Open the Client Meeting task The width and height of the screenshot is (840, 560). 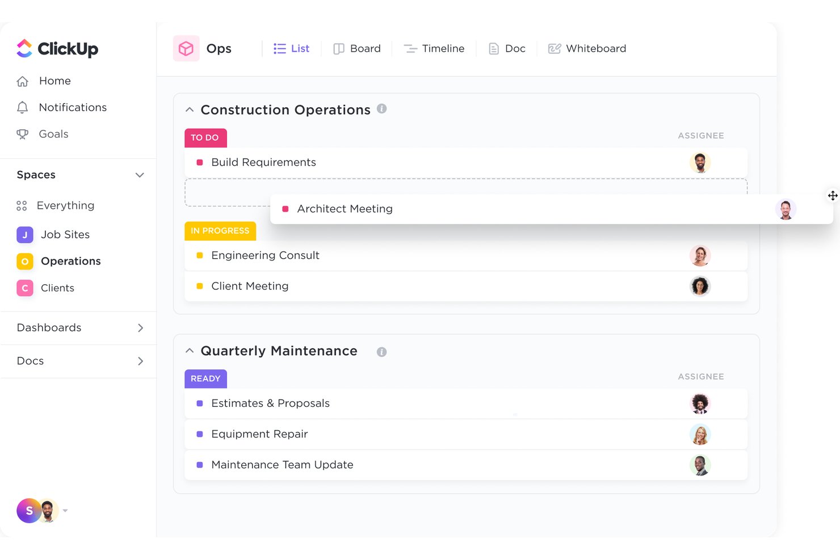pos(466,287)
